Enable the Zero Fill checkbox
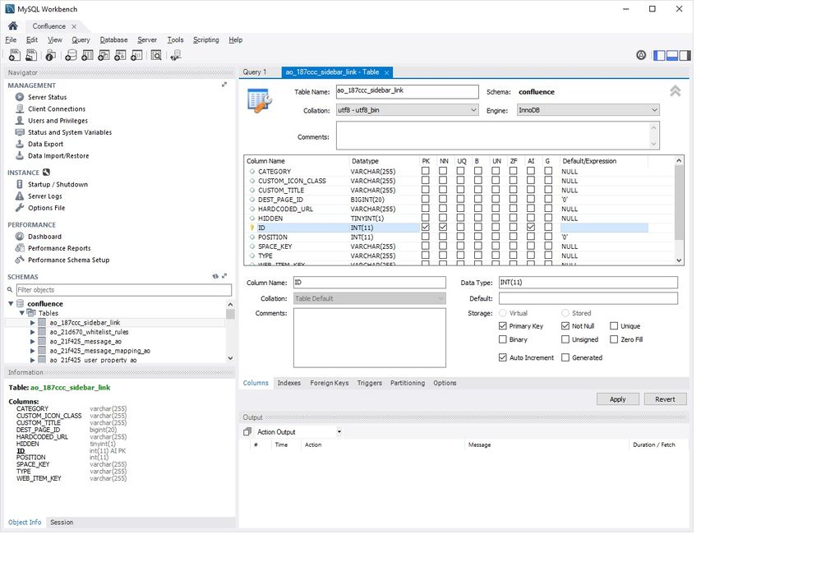Image resolution: width=821 pixels, height=562 pixels. tap(614, 339)
